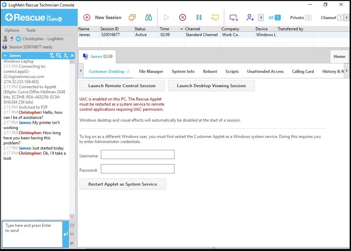Switch the filter to Channel sessions
Viewport: 351px width, 251px height.
click(329, 17)
